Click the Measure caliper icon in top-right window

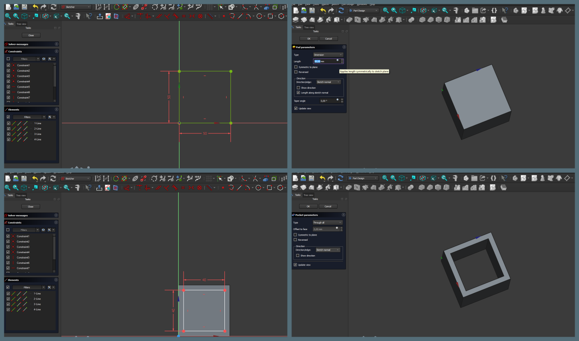click(456, 10)
